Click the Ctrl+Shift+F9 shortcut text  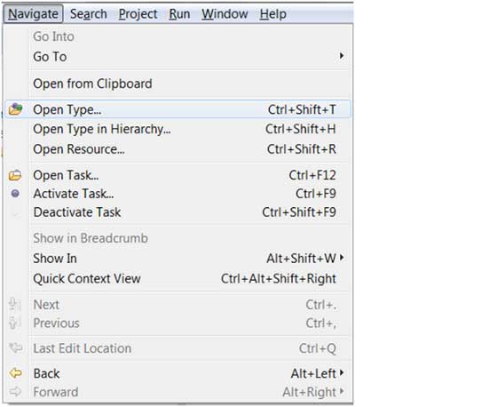pyautogui.click(x=299, y=212)
